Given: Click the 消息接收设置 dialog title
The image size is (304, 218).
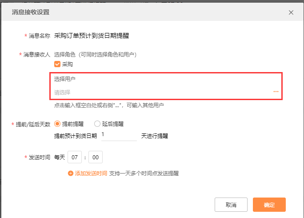Looking at the screenshot, I should pos(31,12).
